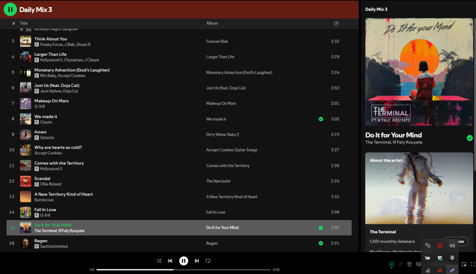Click the # column header

[x=13, y=23]
